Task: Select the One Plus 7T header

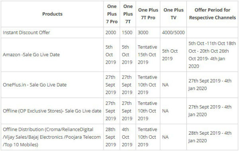Action: (128, 14)
